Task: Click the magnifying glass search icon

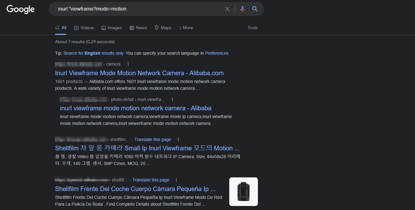Action: (x=255, y=9)
